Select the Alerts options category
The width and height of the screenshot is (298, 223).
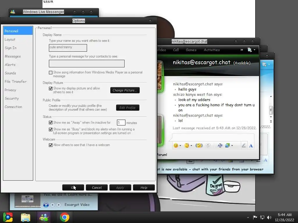[x=18, y=65]
